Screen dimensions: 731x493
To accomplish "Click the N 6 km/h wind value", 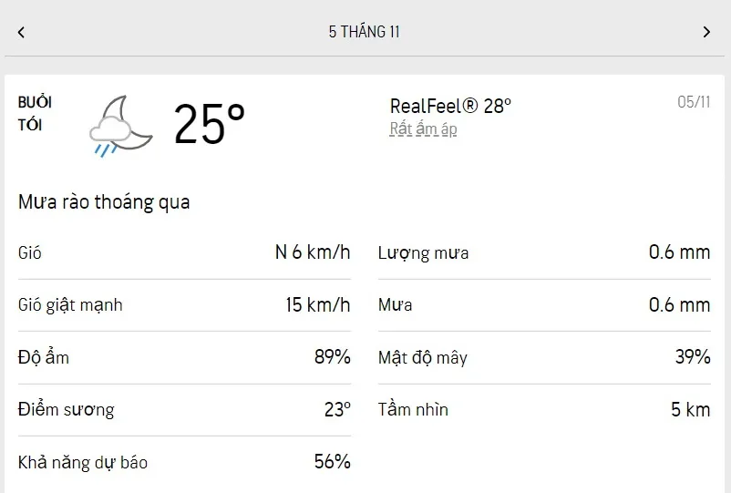I will coord(313,252).
